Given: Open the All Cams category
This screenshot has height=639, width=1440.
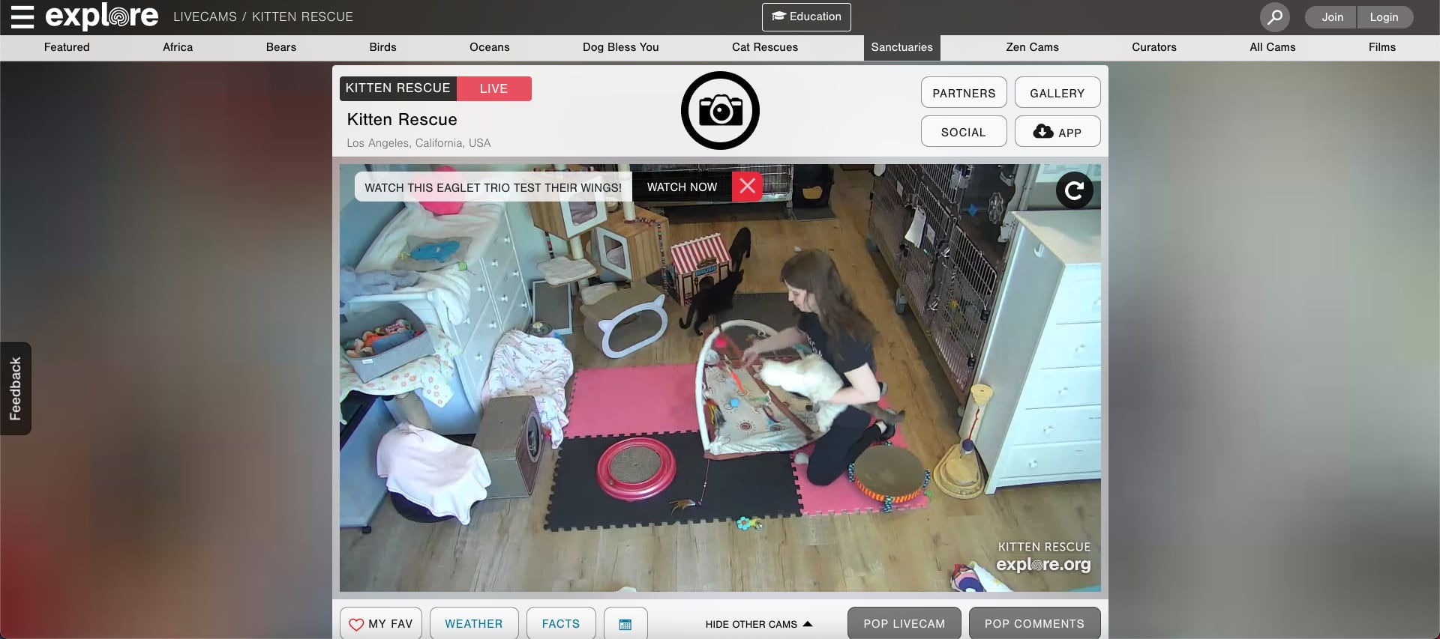Looking at the screenshot, I should coord(1273,47).
